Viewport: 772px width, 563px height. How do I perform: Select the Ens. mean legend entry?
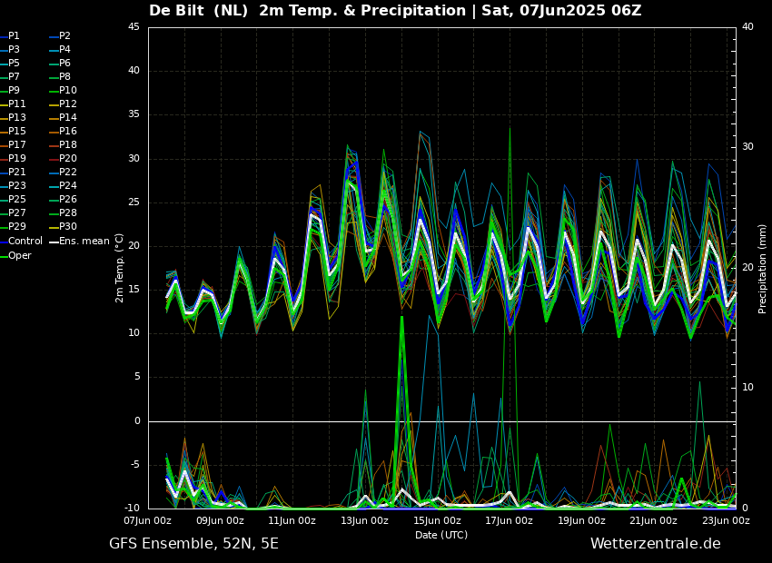[x=79, y=242]
